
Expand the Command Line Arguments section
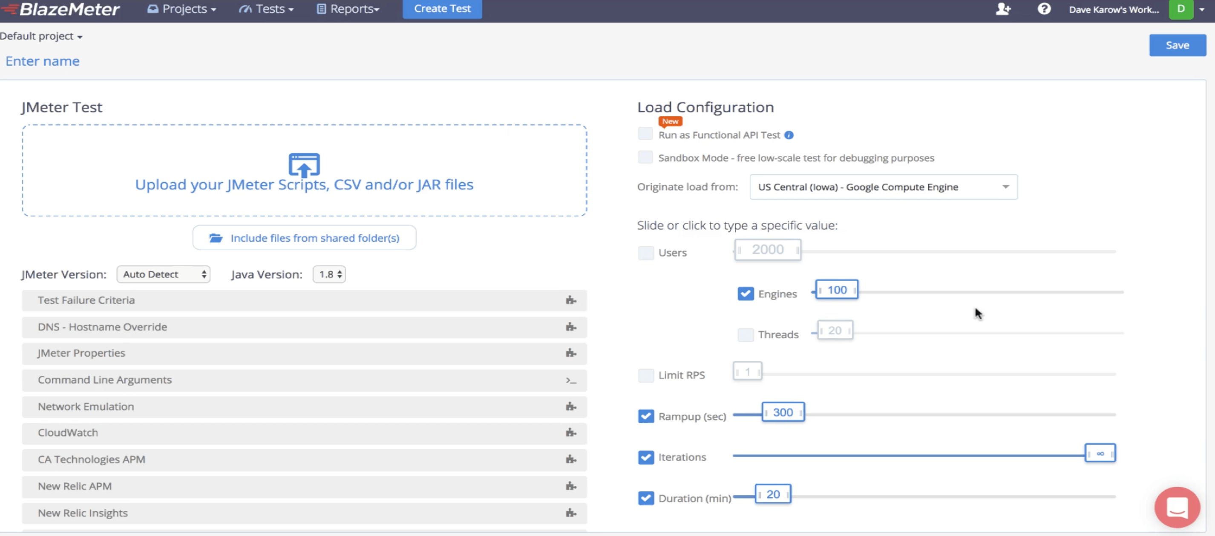304,381
